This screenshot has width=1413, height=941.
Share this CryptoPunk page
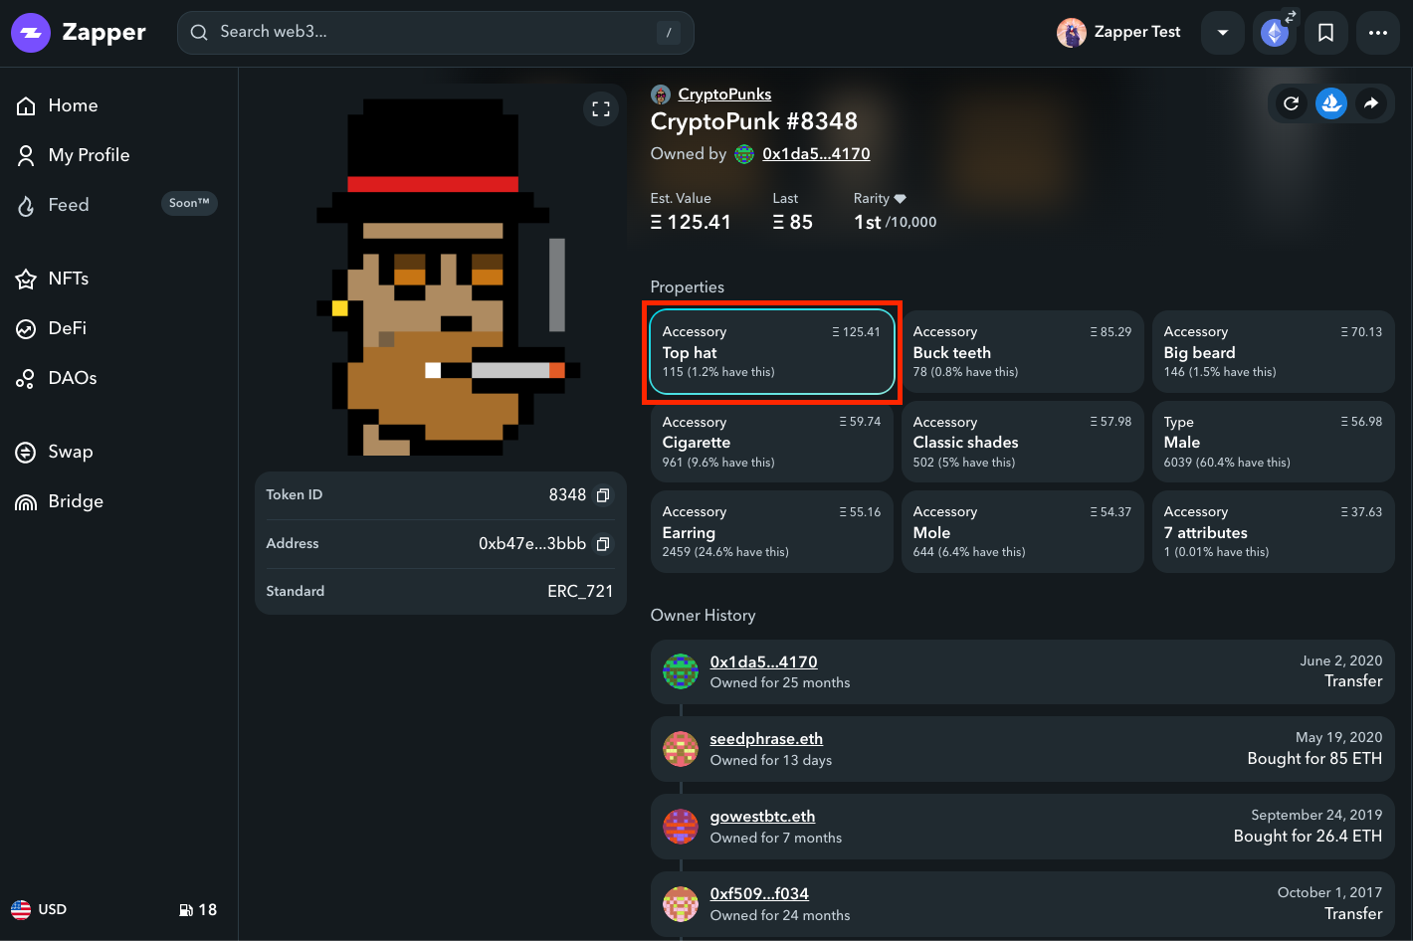(1371, 103)
